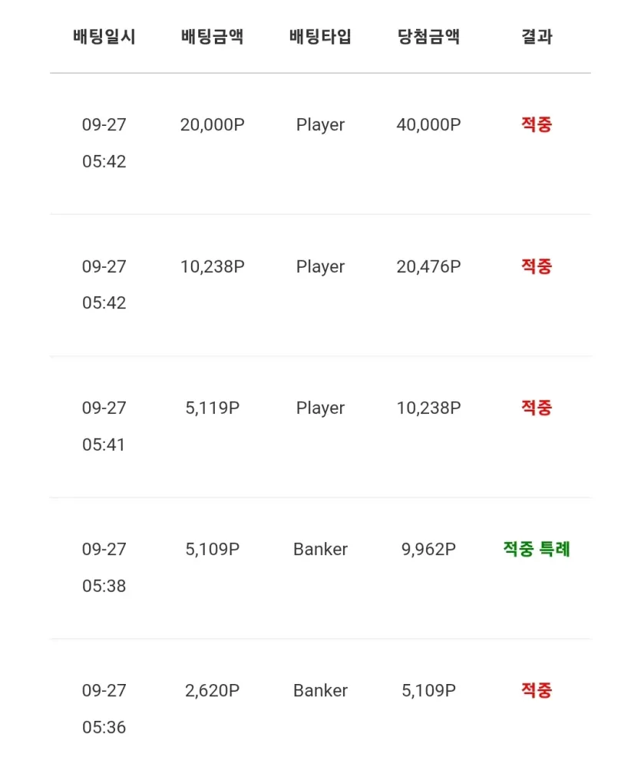This screenshot has height=760, width=641.
Task: Select the 5,119P bet amount
Action: tap(212, 408)
